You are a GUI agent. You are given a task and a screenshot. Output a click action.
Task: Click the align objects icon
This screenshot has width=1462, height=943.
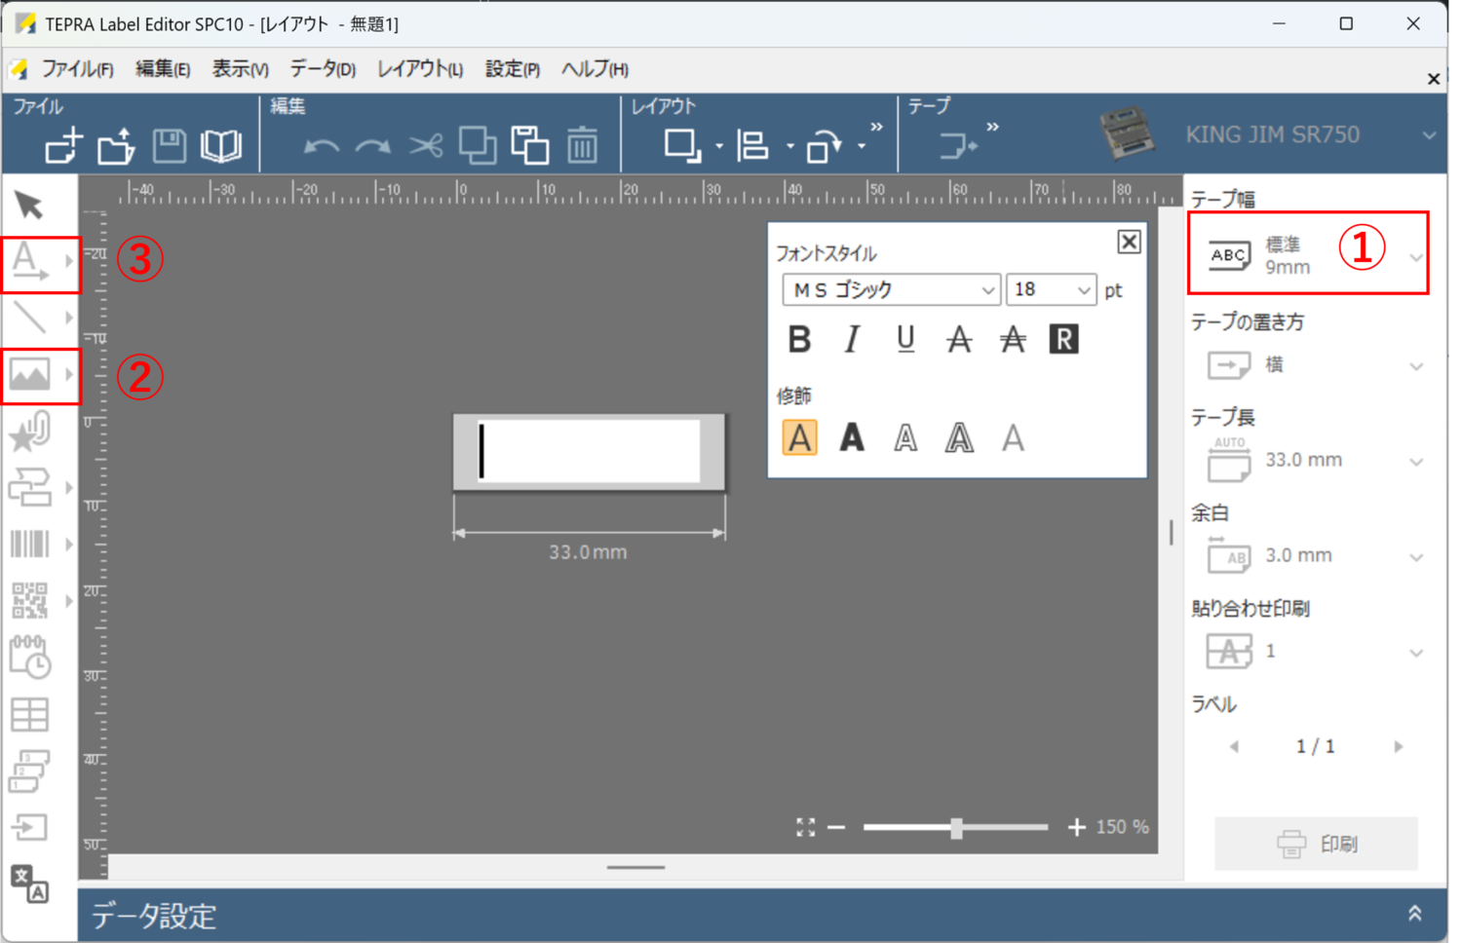tap(752, 146)
